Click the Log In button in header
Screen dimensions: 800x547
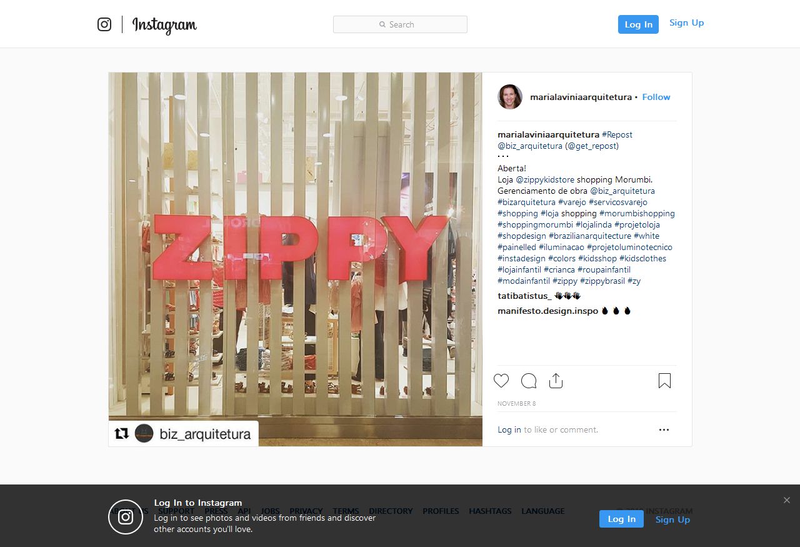tap(638, 24)
